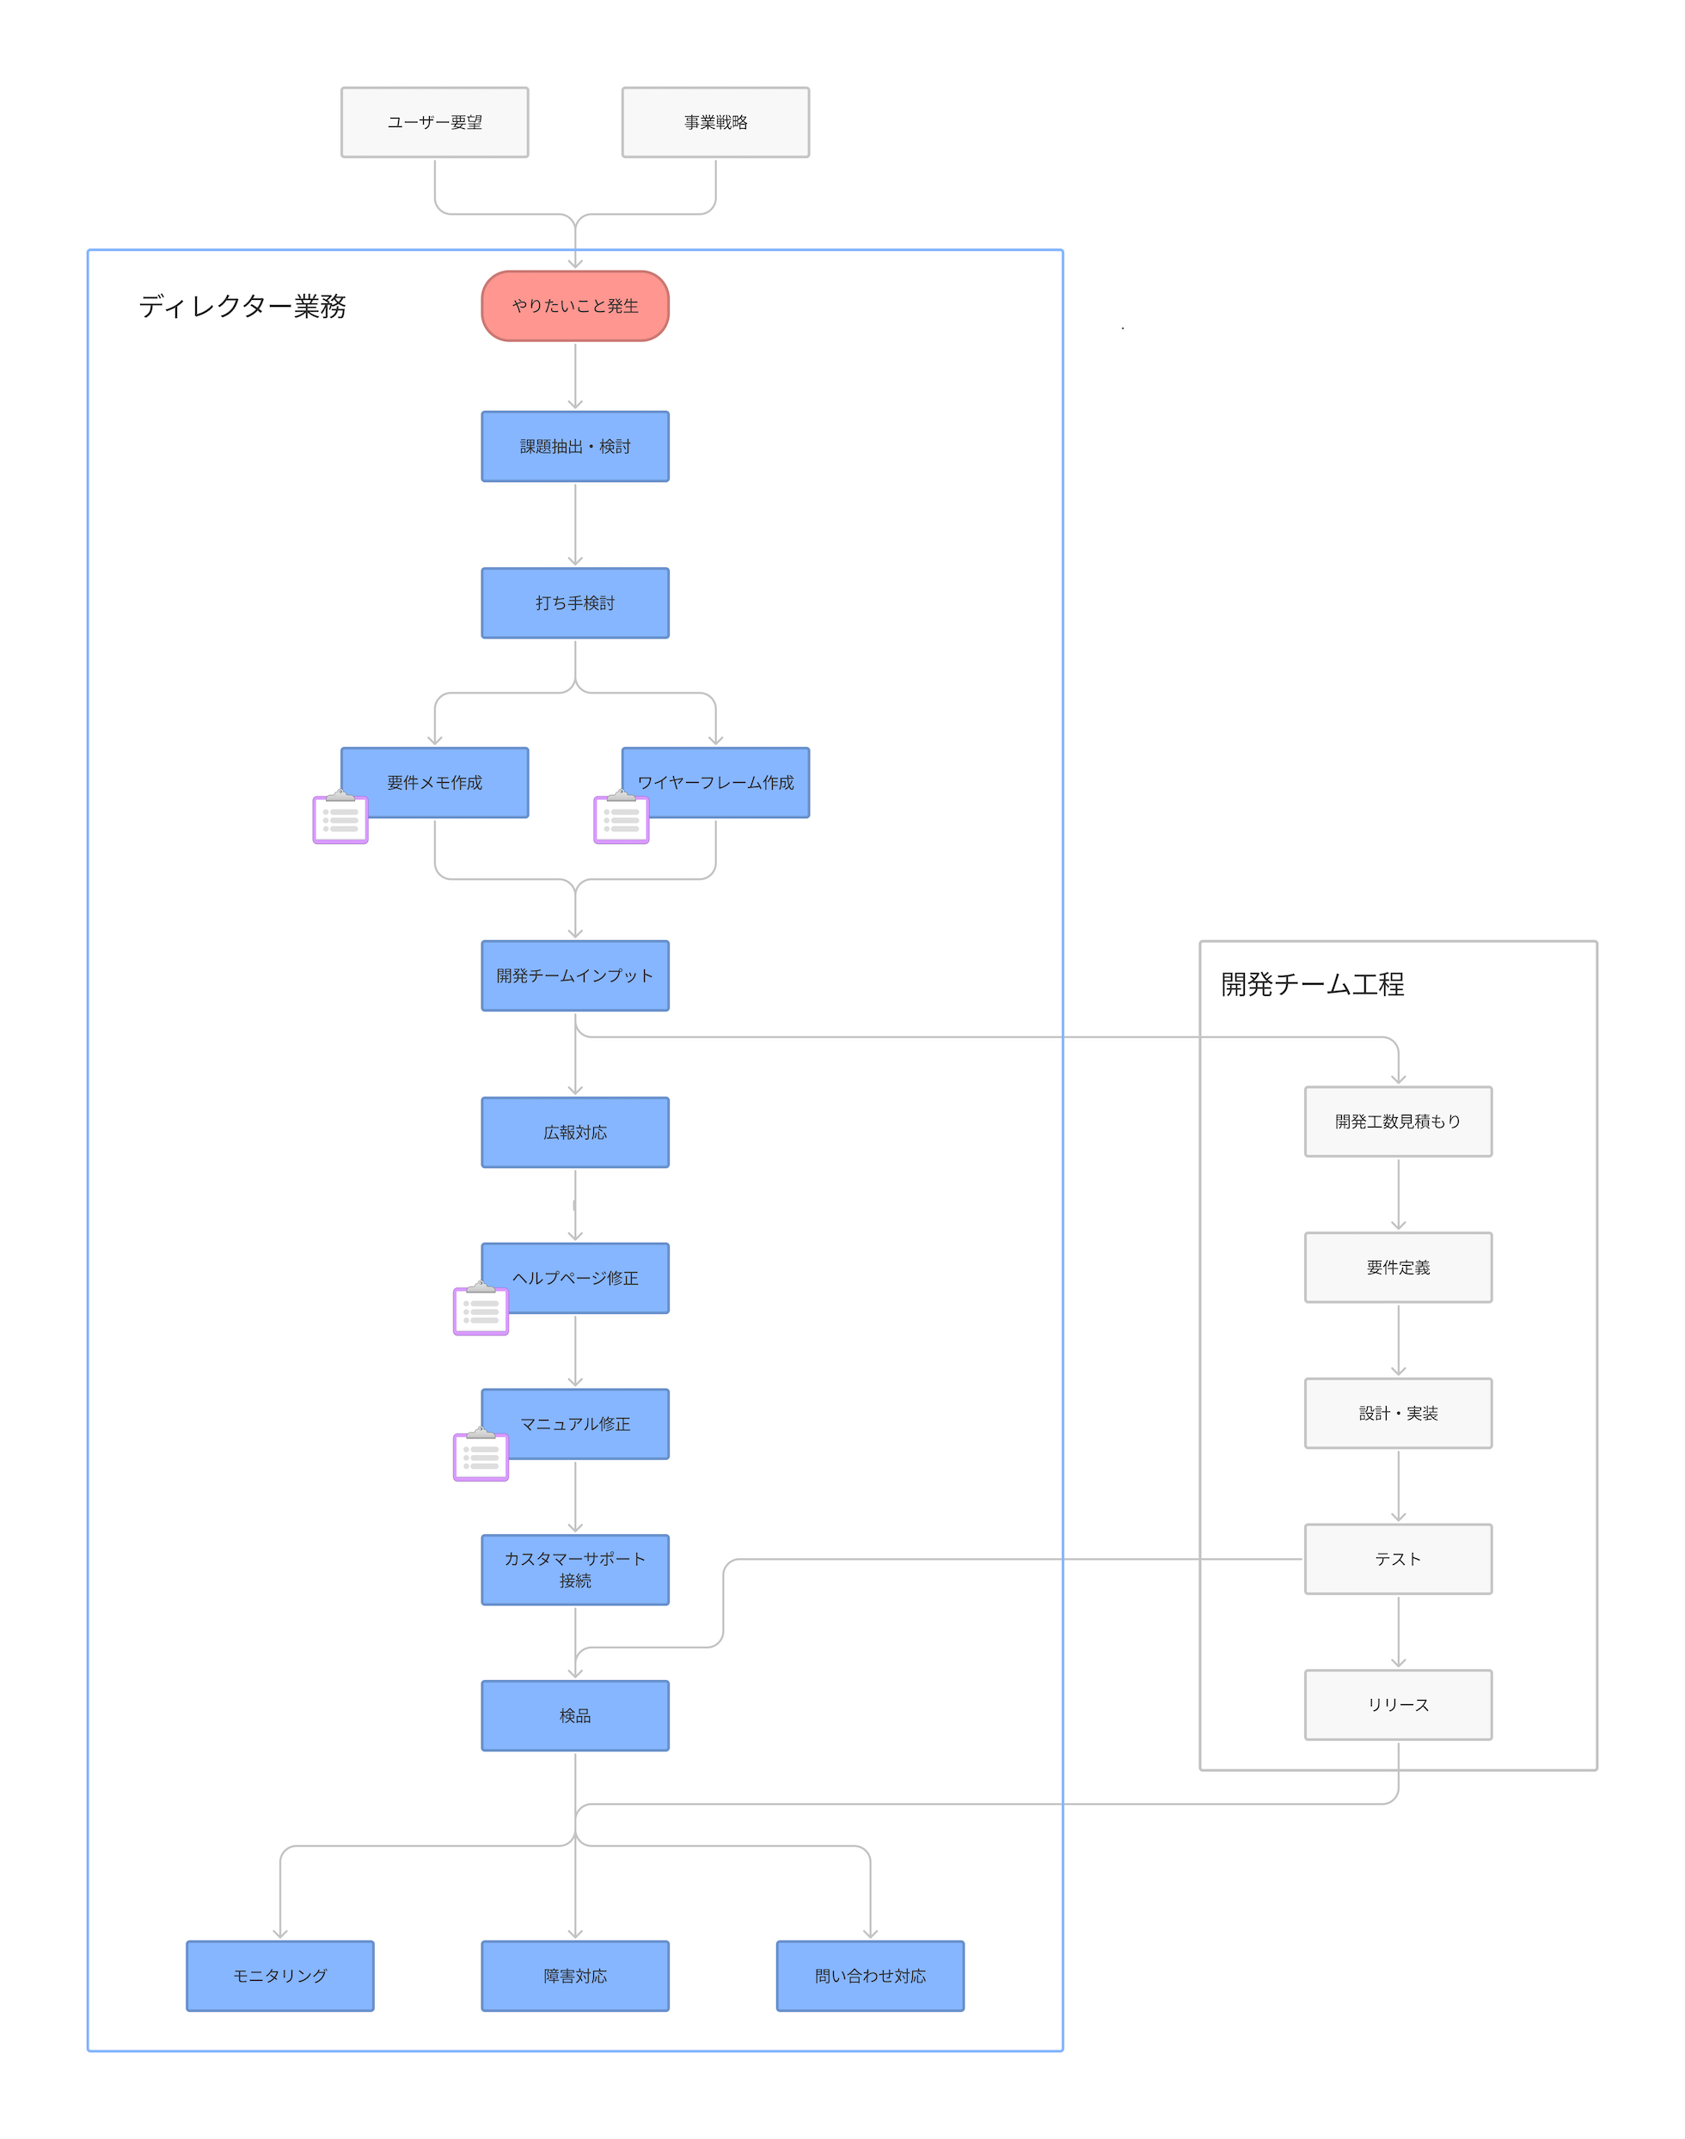Select the マニュアル修正 node
The height and width of the screenshot is (2139, 1685).
click(575, 1424)
